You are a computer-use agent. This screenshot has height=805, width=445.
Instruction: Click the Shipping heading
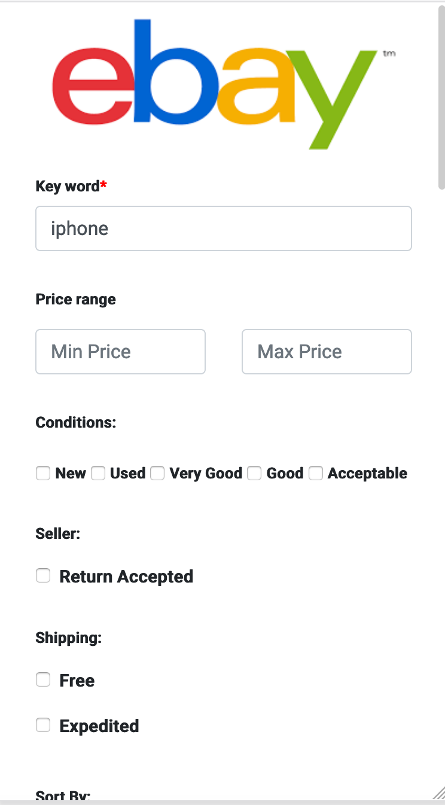point(69,638)
